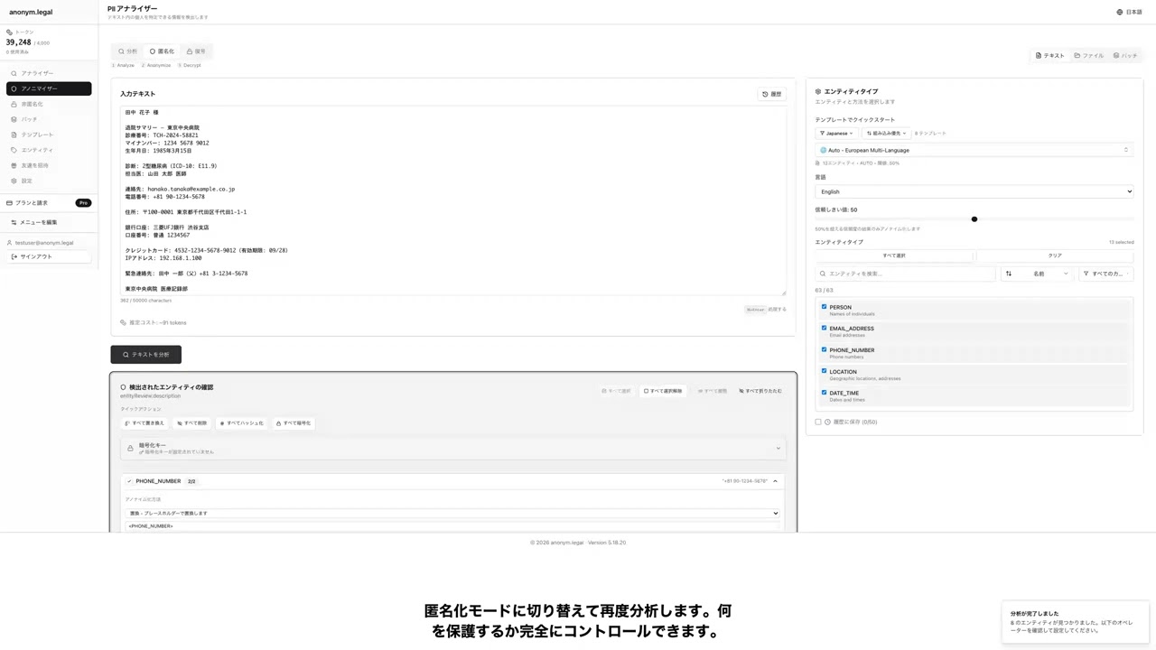
Task: Toggle the PHONE_NUMBER group checkmark
Action: (x=129, y=481)
